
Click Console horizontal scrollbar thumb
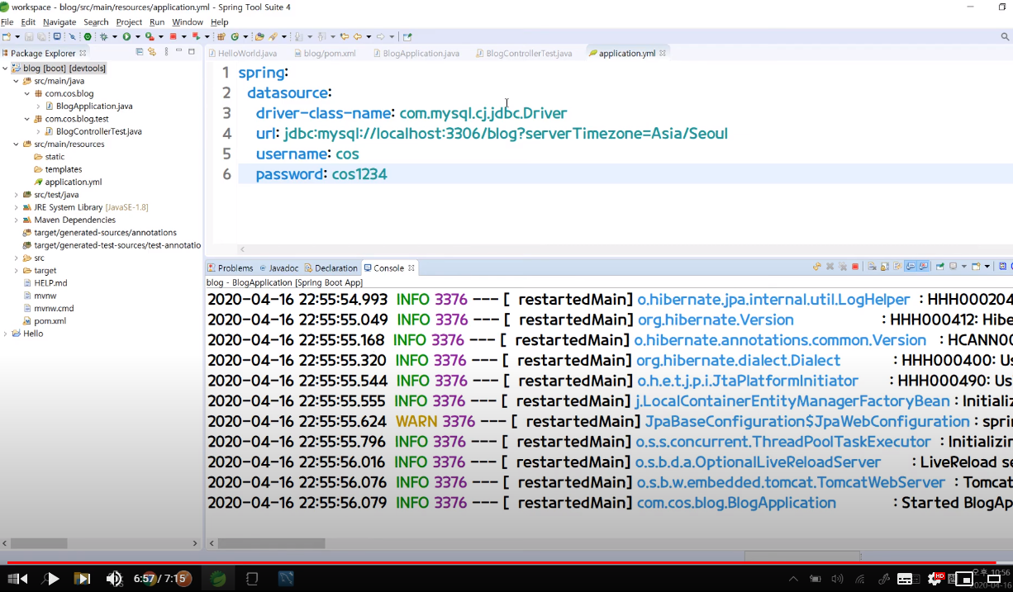point(271,543)
